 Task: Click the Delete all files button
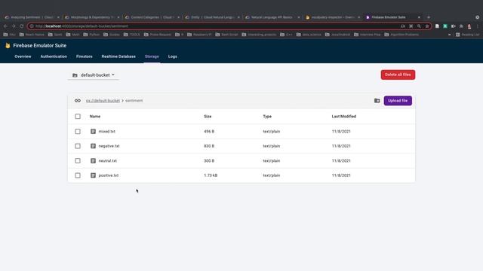(x=398, y=75)
